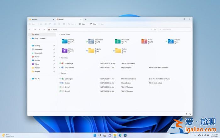220x138 pixels.
Task: Add a new tab with plus button
Action: pyautogui.click(x=85, y=20)
